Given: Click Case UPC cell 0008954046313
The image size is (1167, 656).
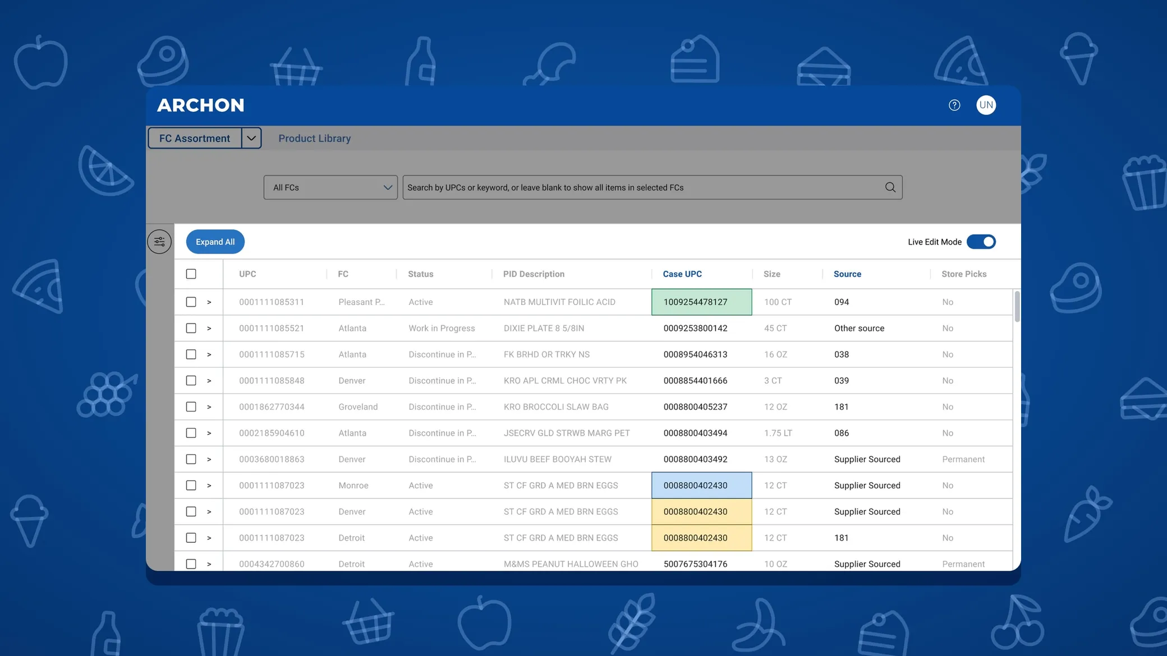Looking at the screenshot, I should coord(695,354).
